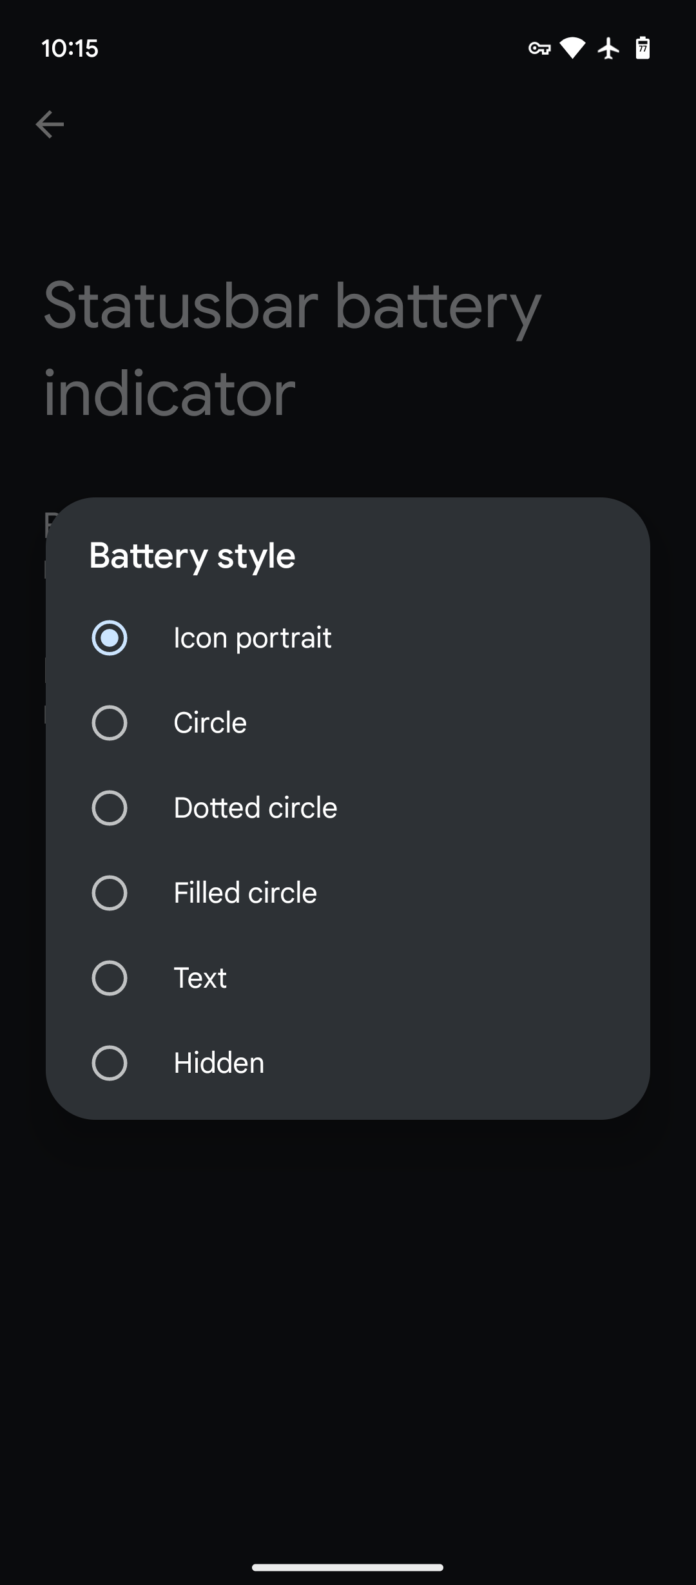Tap the Wi-Fi status icon
Viewport: 696px width, 1585px height.
572,48
